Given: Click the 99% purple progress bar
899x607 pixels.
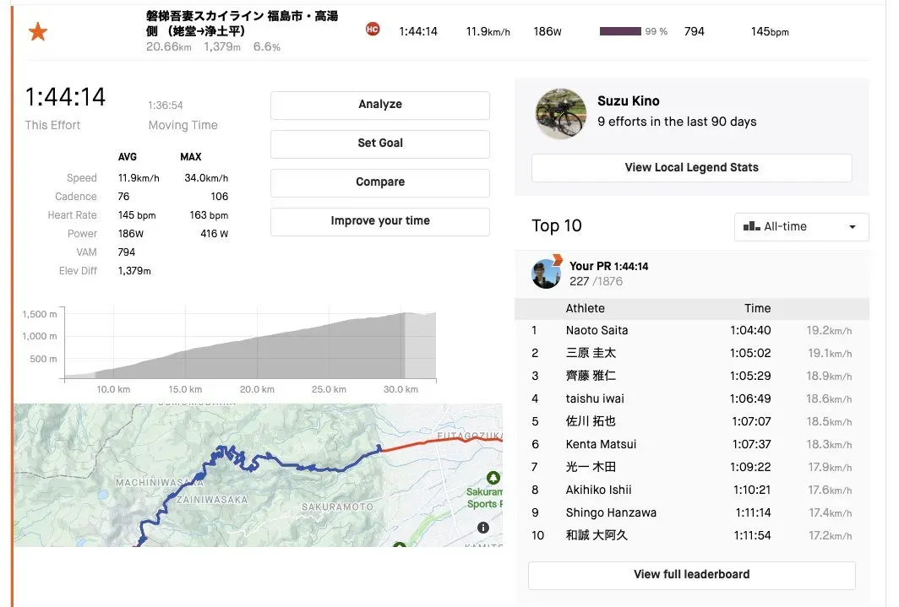Looking at the screenshot, I should click(620, 31).
